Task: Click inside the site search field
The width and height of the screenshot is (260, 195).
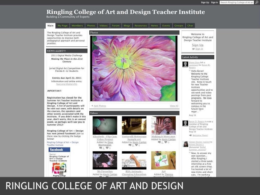Action: [x=237, y=2]
